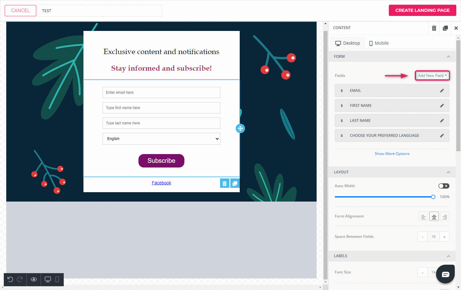
Task: Click the settings panel vertical scrollbar
Action: (458, 96)
